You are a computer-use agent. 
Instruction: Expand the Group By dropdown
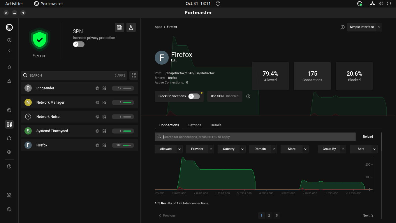coord(332,149)
